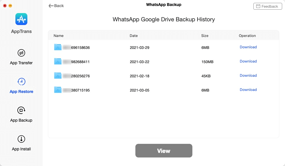285x166 pixels.
Task: Download the 2021-03-05 backup
Action: (248, 90)
